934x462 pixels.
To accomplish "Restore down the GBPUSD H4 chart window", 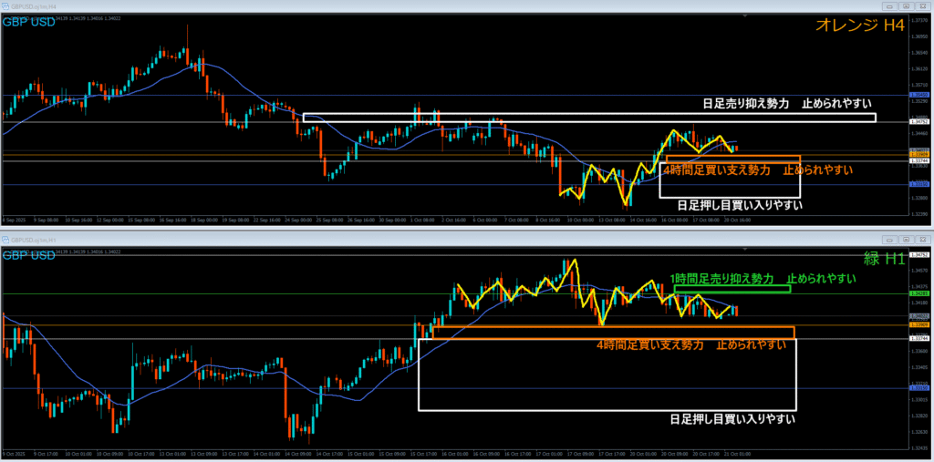I will click(906, 5).
